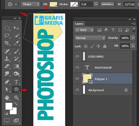The width and height of the screenshot is (139, 126).
Task: Open the Opacity slider dropdown arrow
Action: coord(133,38)
